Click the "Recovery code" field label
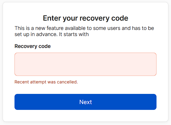The height and width of the screenshot is (125, 171). [x=32, y=46]
